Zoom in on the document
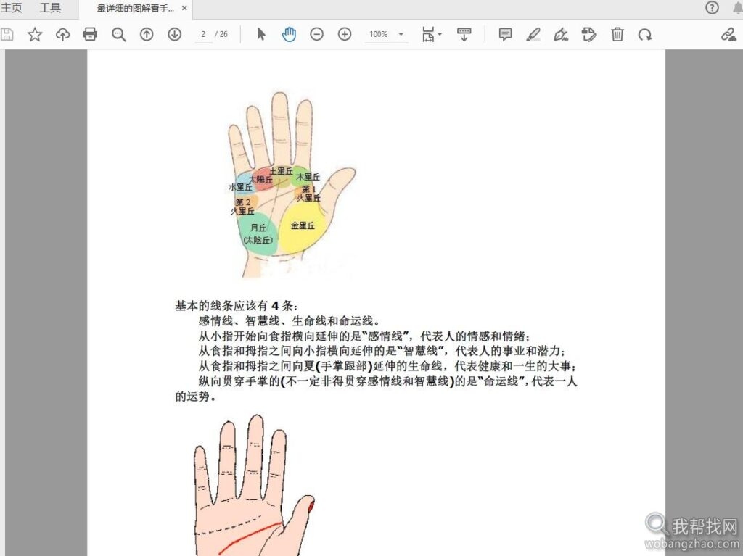This screenshot has height=556, width=743. [x=344, y=33]
